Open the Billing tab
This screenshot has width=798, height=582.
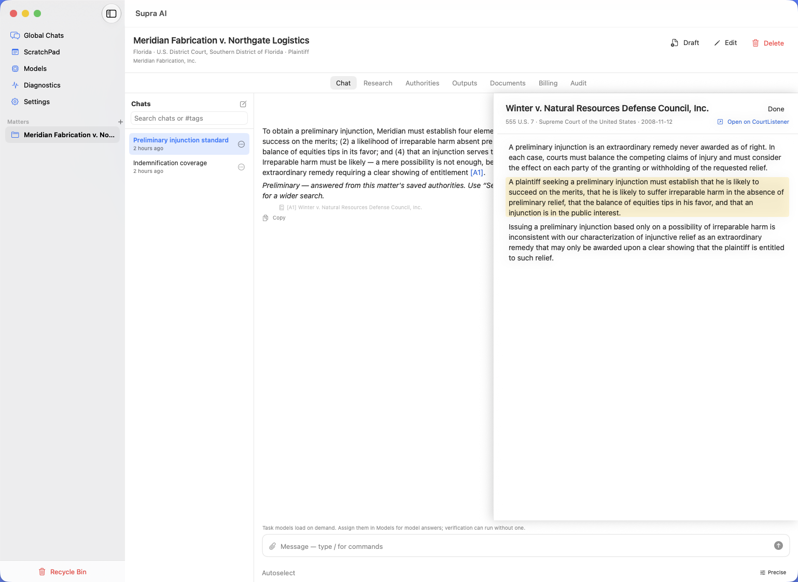click(548, 83)
